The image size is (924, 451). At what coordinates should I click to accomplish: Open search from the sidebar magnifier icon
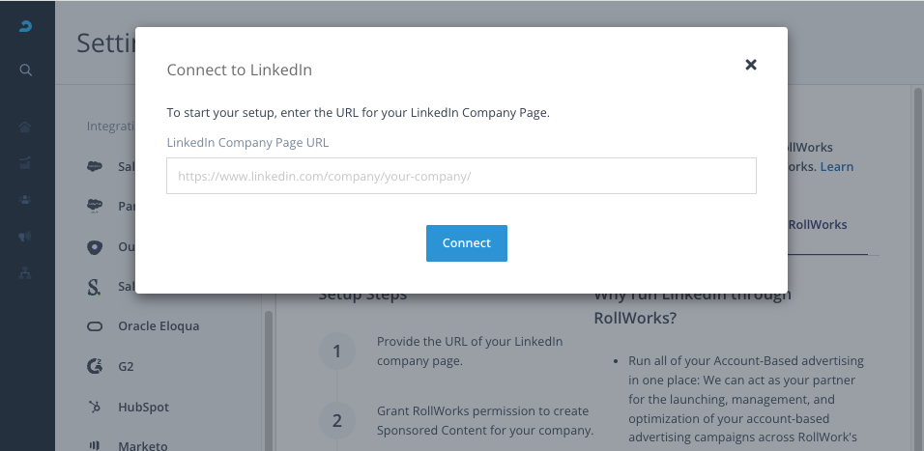pos(25,70)
